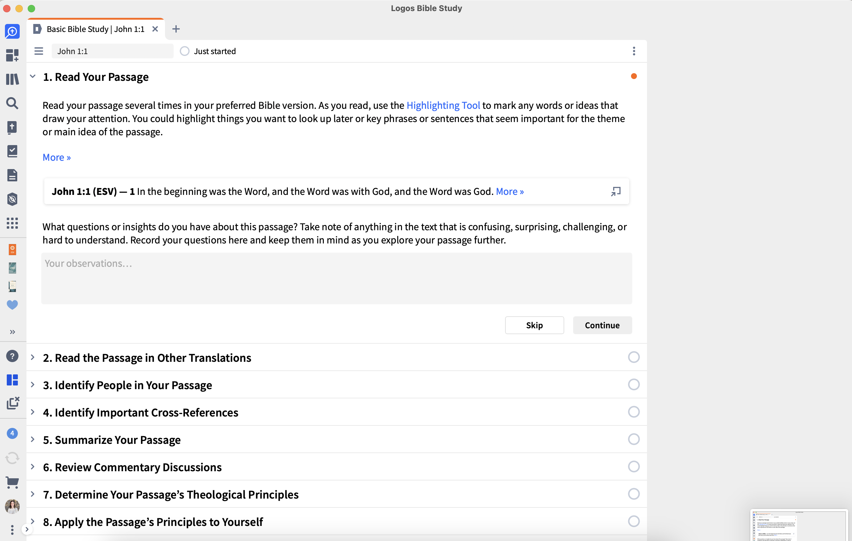Select the Basic Bible Study John 1:1 tab

95,29
